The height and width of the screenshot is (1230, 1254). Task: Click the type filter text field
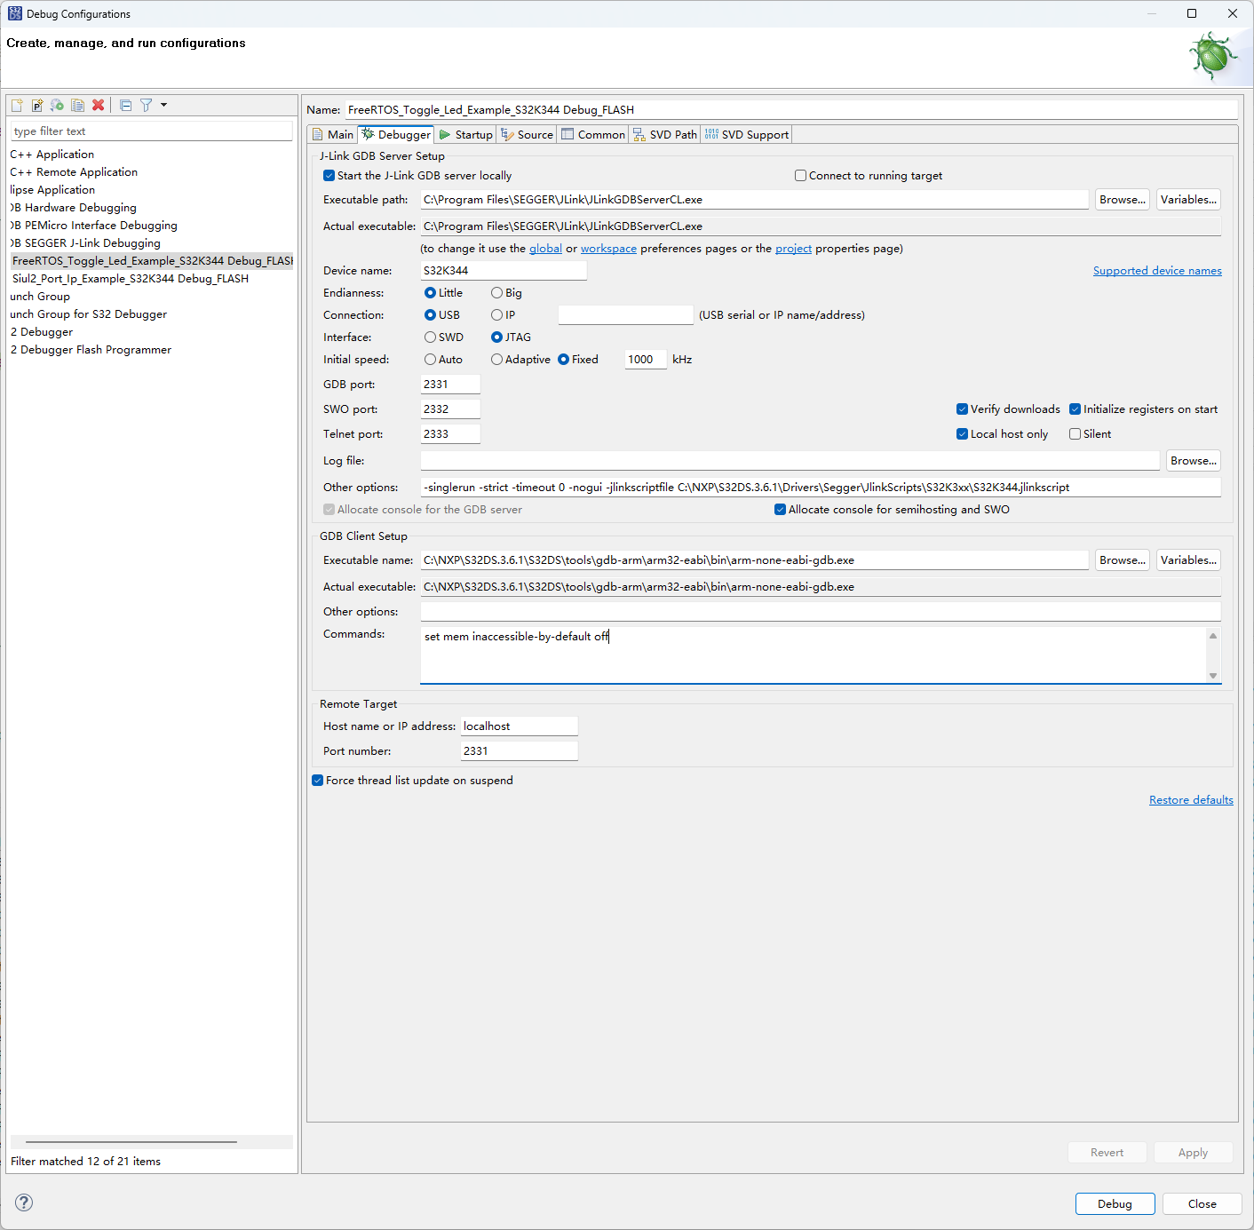(152, 131)
